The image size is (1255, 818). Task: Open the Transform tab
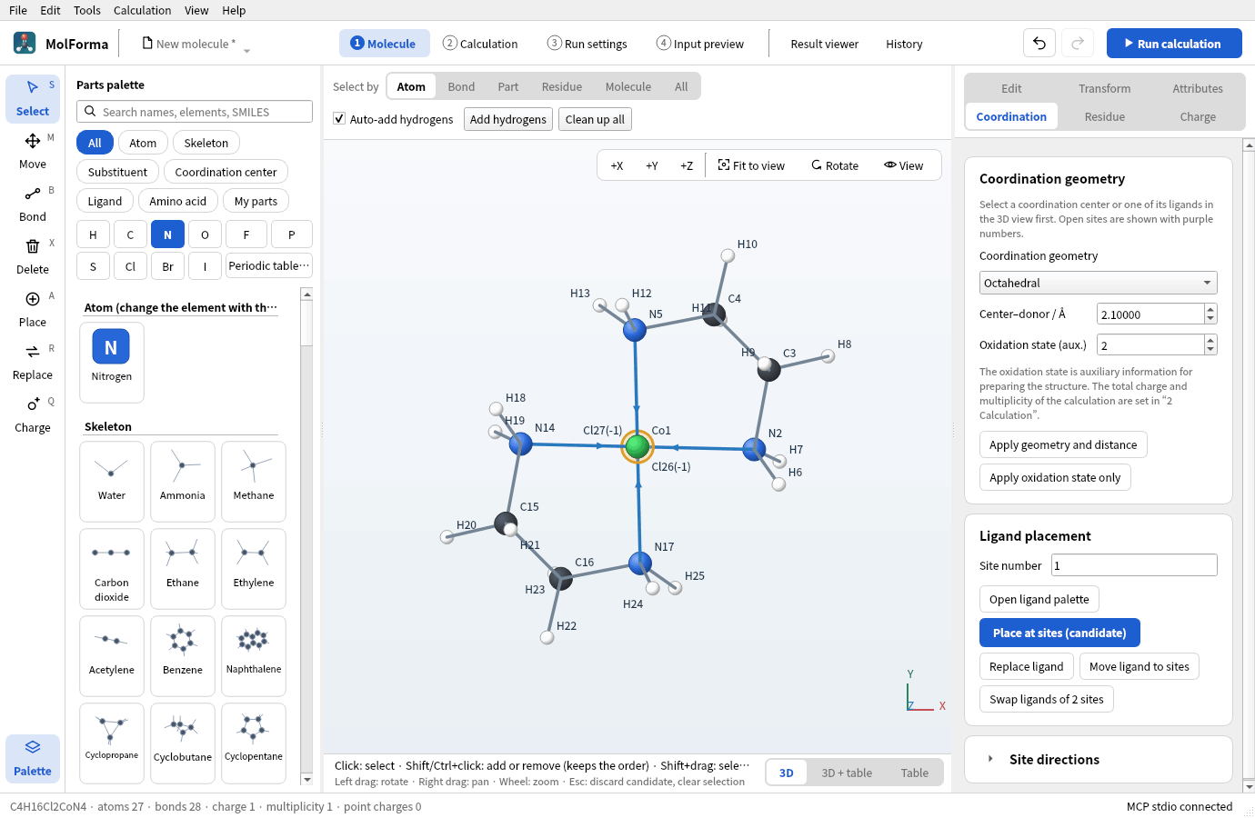tap(1105, 88)
